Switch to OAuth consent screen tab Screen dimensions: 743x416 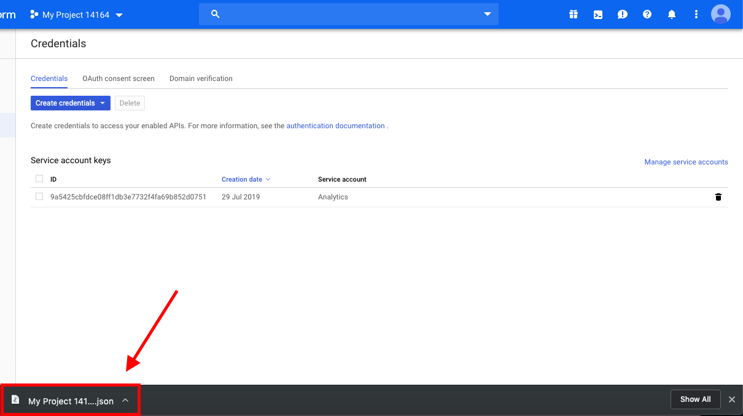point(119,79)
